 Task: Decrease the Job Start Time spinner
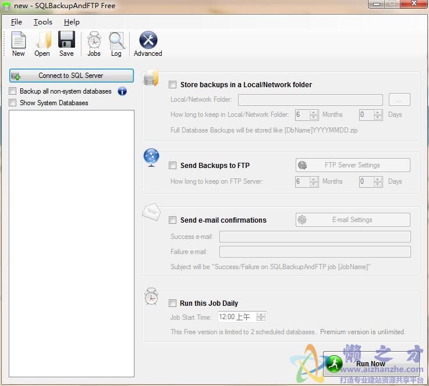click(x=261, y=319)
